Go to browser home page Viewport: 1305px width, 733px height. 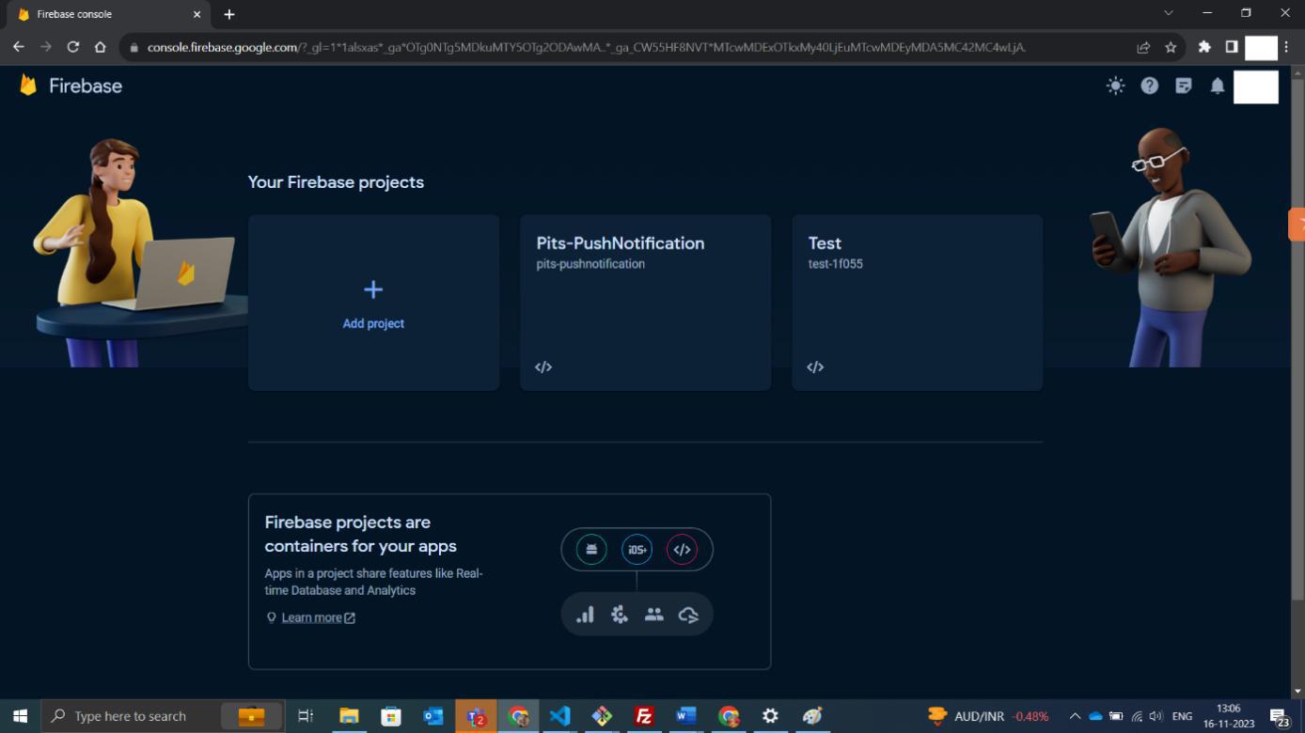point(100,47)
